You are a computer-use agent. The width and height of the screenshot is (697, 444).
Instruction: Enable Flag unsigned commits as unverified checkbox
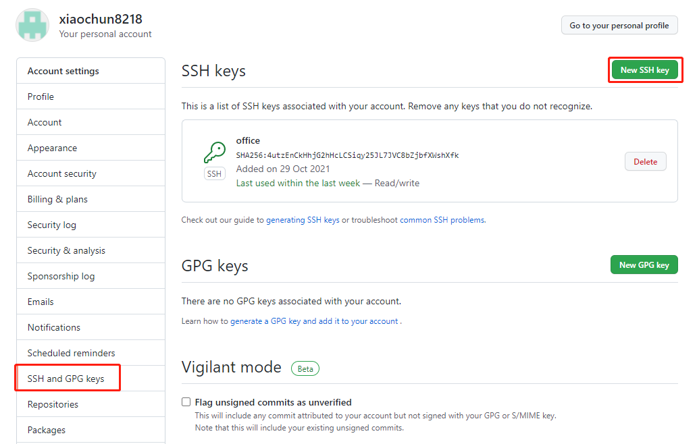pos(186,402)
